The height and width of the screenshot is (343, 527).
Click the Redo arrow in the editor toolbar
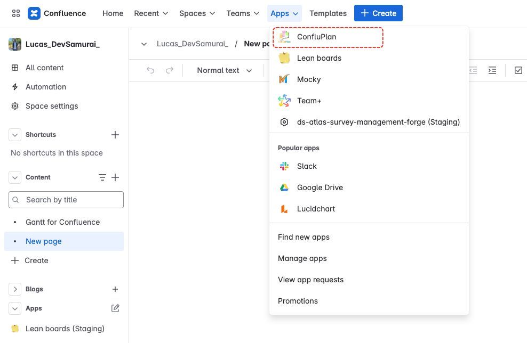click(x=170, y=70)
